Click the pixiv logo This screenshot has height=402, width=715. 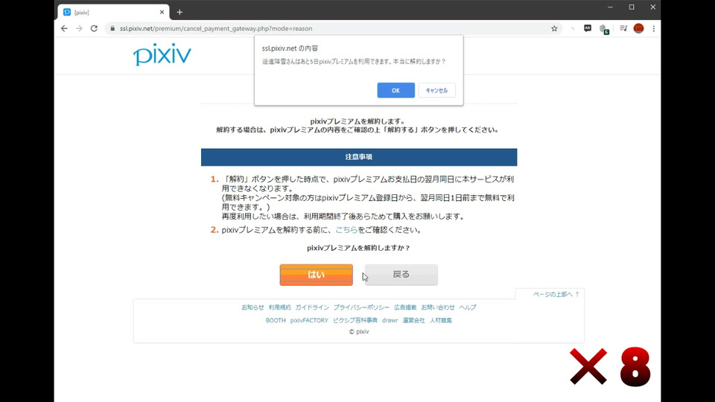coord(162,54)
